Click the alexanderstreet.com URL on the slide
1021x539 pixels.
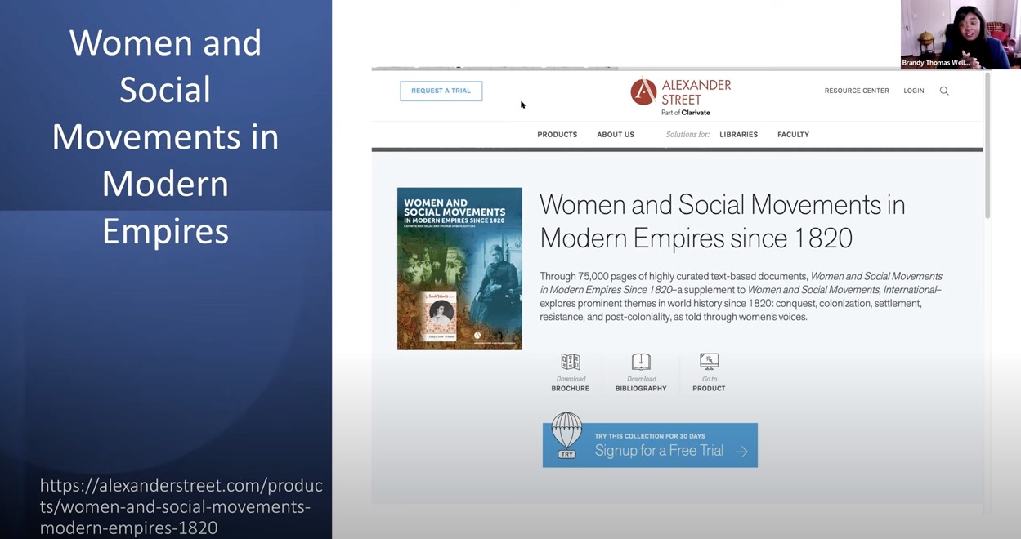[181, 506]
